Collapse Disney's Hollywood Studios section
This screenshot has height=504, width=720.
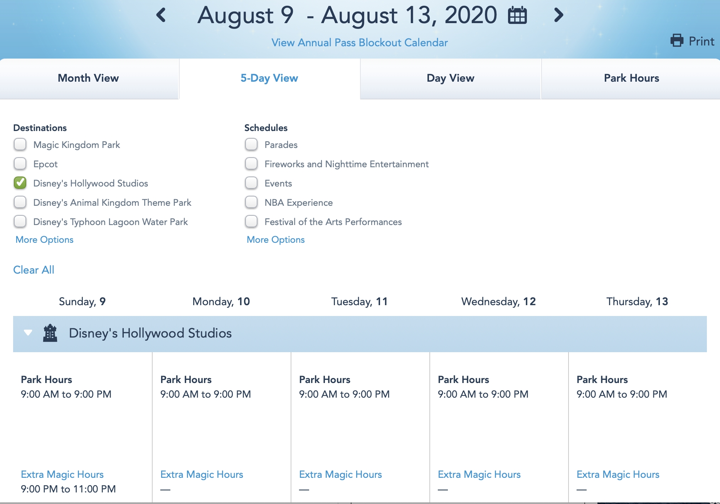(28, 333)
